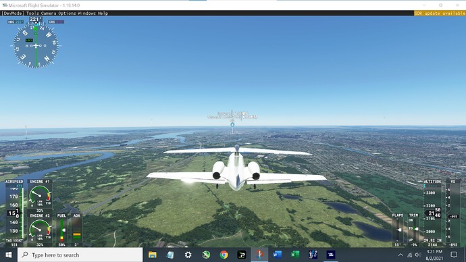Click the 32% readout under Engine #1
This screenshot has height=262, width=466.
[40, 211]
